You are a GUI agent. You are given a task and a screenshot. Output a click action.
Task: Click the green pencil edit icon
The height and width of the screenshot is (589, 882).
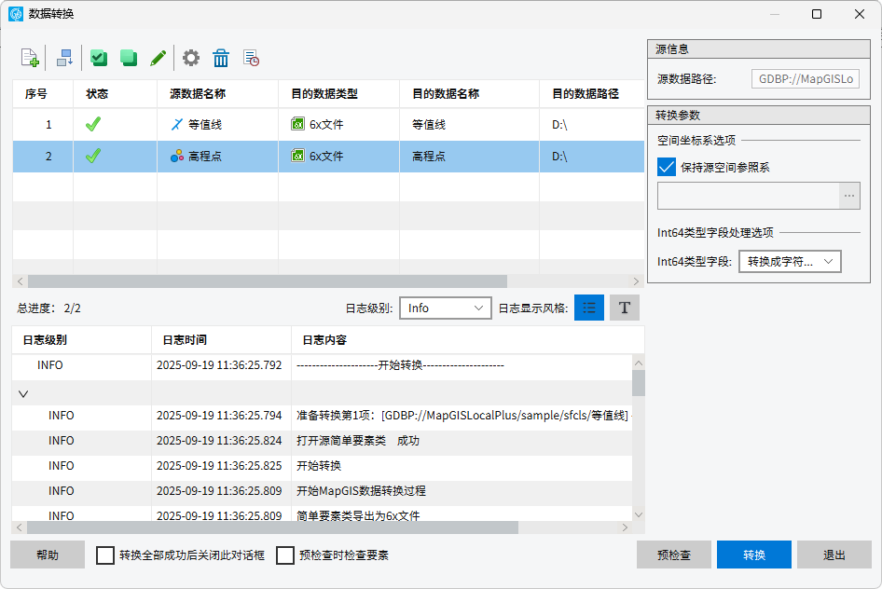(158, 58)
